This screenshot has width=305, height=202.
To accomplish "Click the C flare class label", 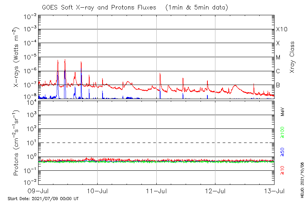I will point(278,71).
